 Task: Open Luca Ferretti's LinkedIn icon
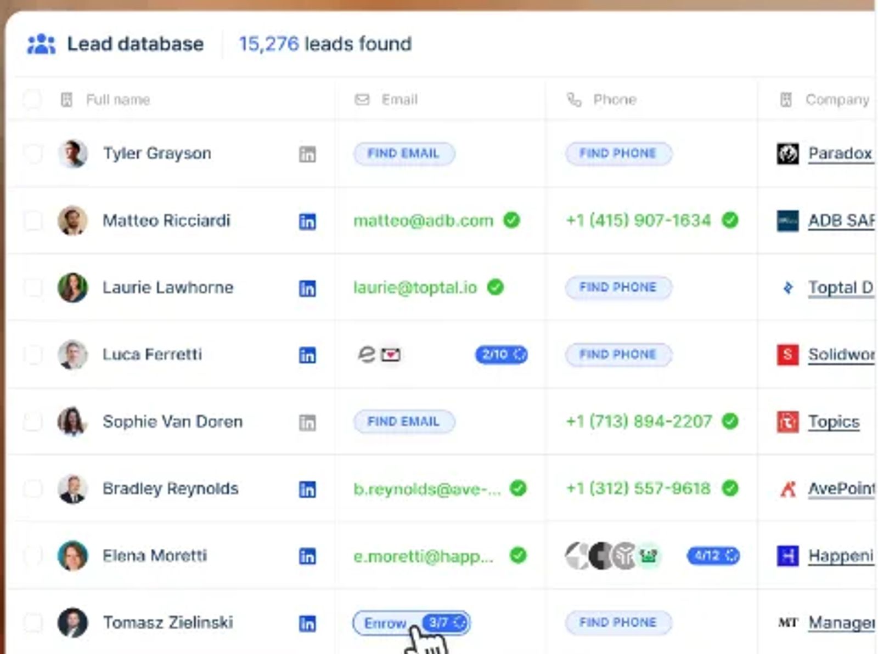tap(307, 355)
